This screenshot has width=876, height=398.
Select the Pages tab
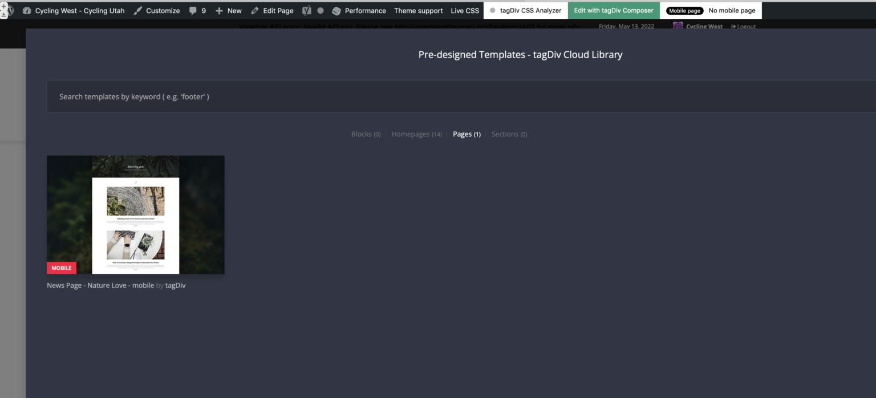click(x=462, y=134)
